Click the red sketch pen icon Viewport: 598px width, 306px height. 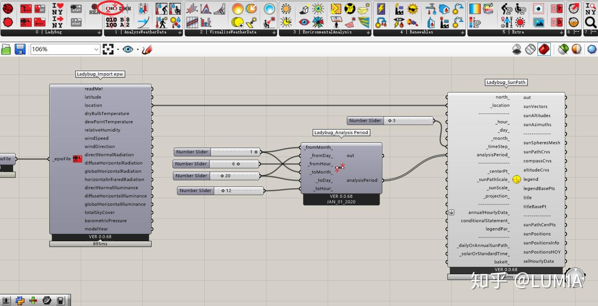(147, 49)
